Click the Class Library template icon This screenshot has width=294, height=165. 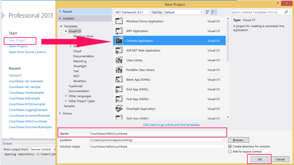pos(119,60)
